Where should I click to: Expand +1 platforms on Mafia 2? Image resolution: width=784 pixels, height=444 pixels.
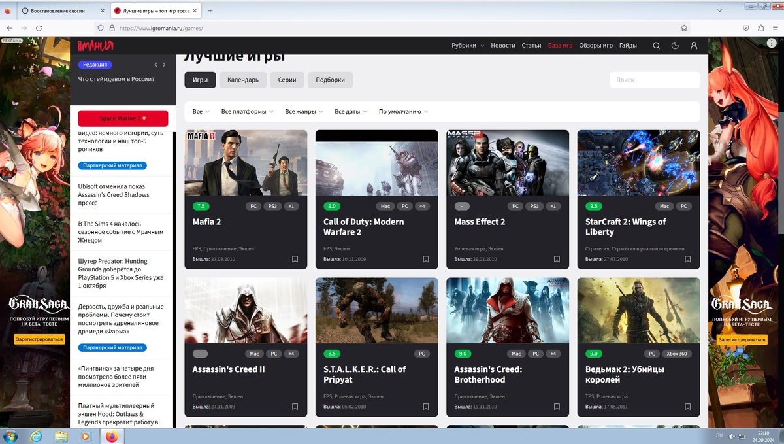[x=291, y=206]
